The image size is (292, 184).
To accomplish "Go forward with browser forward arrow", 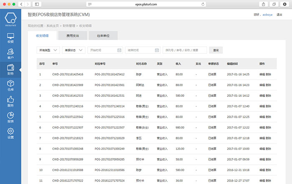I will pyautogui.click(x=28, y=4).
